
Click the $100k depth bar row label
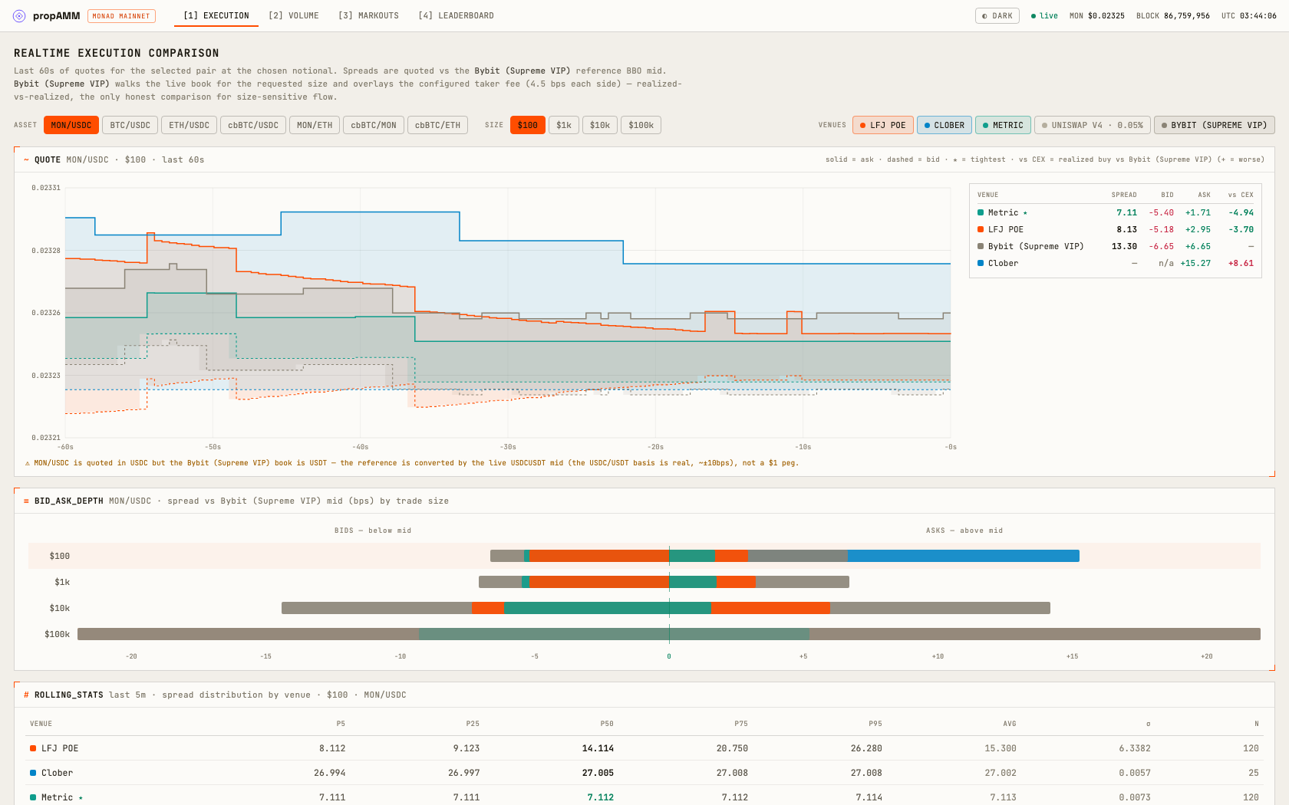57,634
